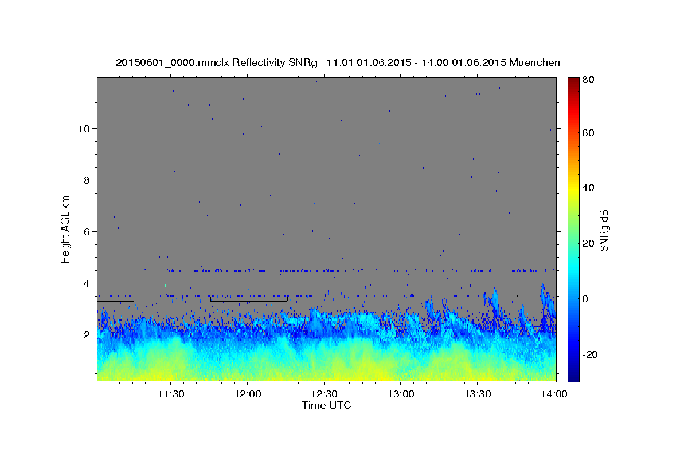Click the height axis value 10

(x=84, y=128)
